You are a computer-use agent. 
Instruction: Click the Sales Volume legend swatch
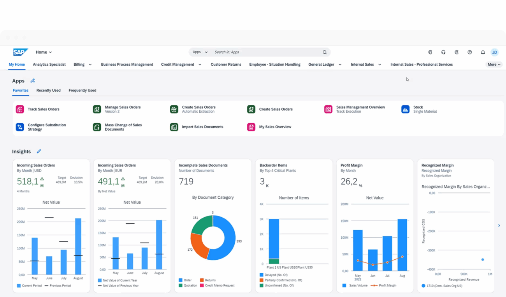344,285
